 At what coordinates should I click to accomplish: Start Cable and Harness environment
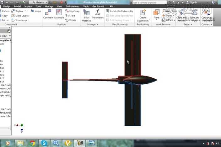[x=181, y=15]
